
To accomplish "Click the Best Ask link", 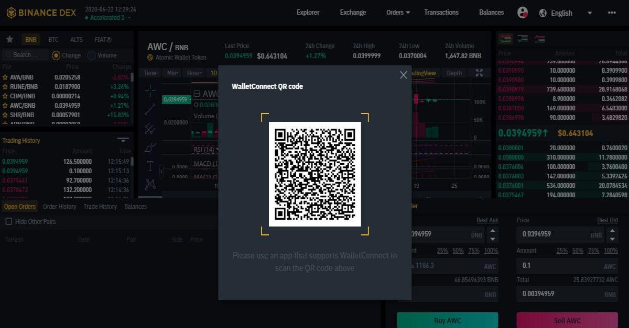I will [487, 220].
